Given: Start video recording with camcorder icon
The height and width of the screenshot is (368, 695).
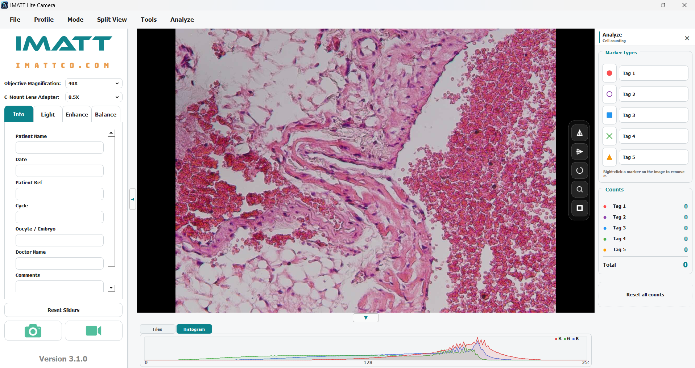Looking at the screenshot, I should (x=94, y=331).
